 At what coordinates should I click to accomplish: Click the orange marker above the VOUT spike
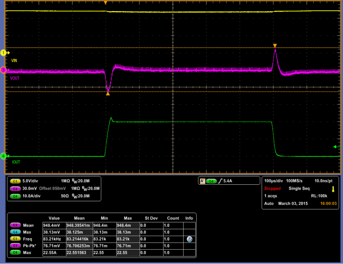(x=275, y=46)
